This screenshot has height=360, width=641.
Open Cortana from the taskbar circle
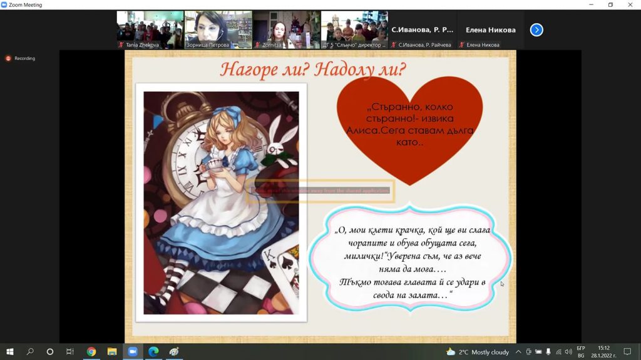(x=50, y=351)
